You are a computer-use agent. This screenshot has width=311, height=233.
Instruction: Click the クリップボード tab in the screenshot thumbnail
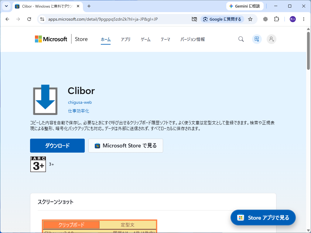point(71,225)
